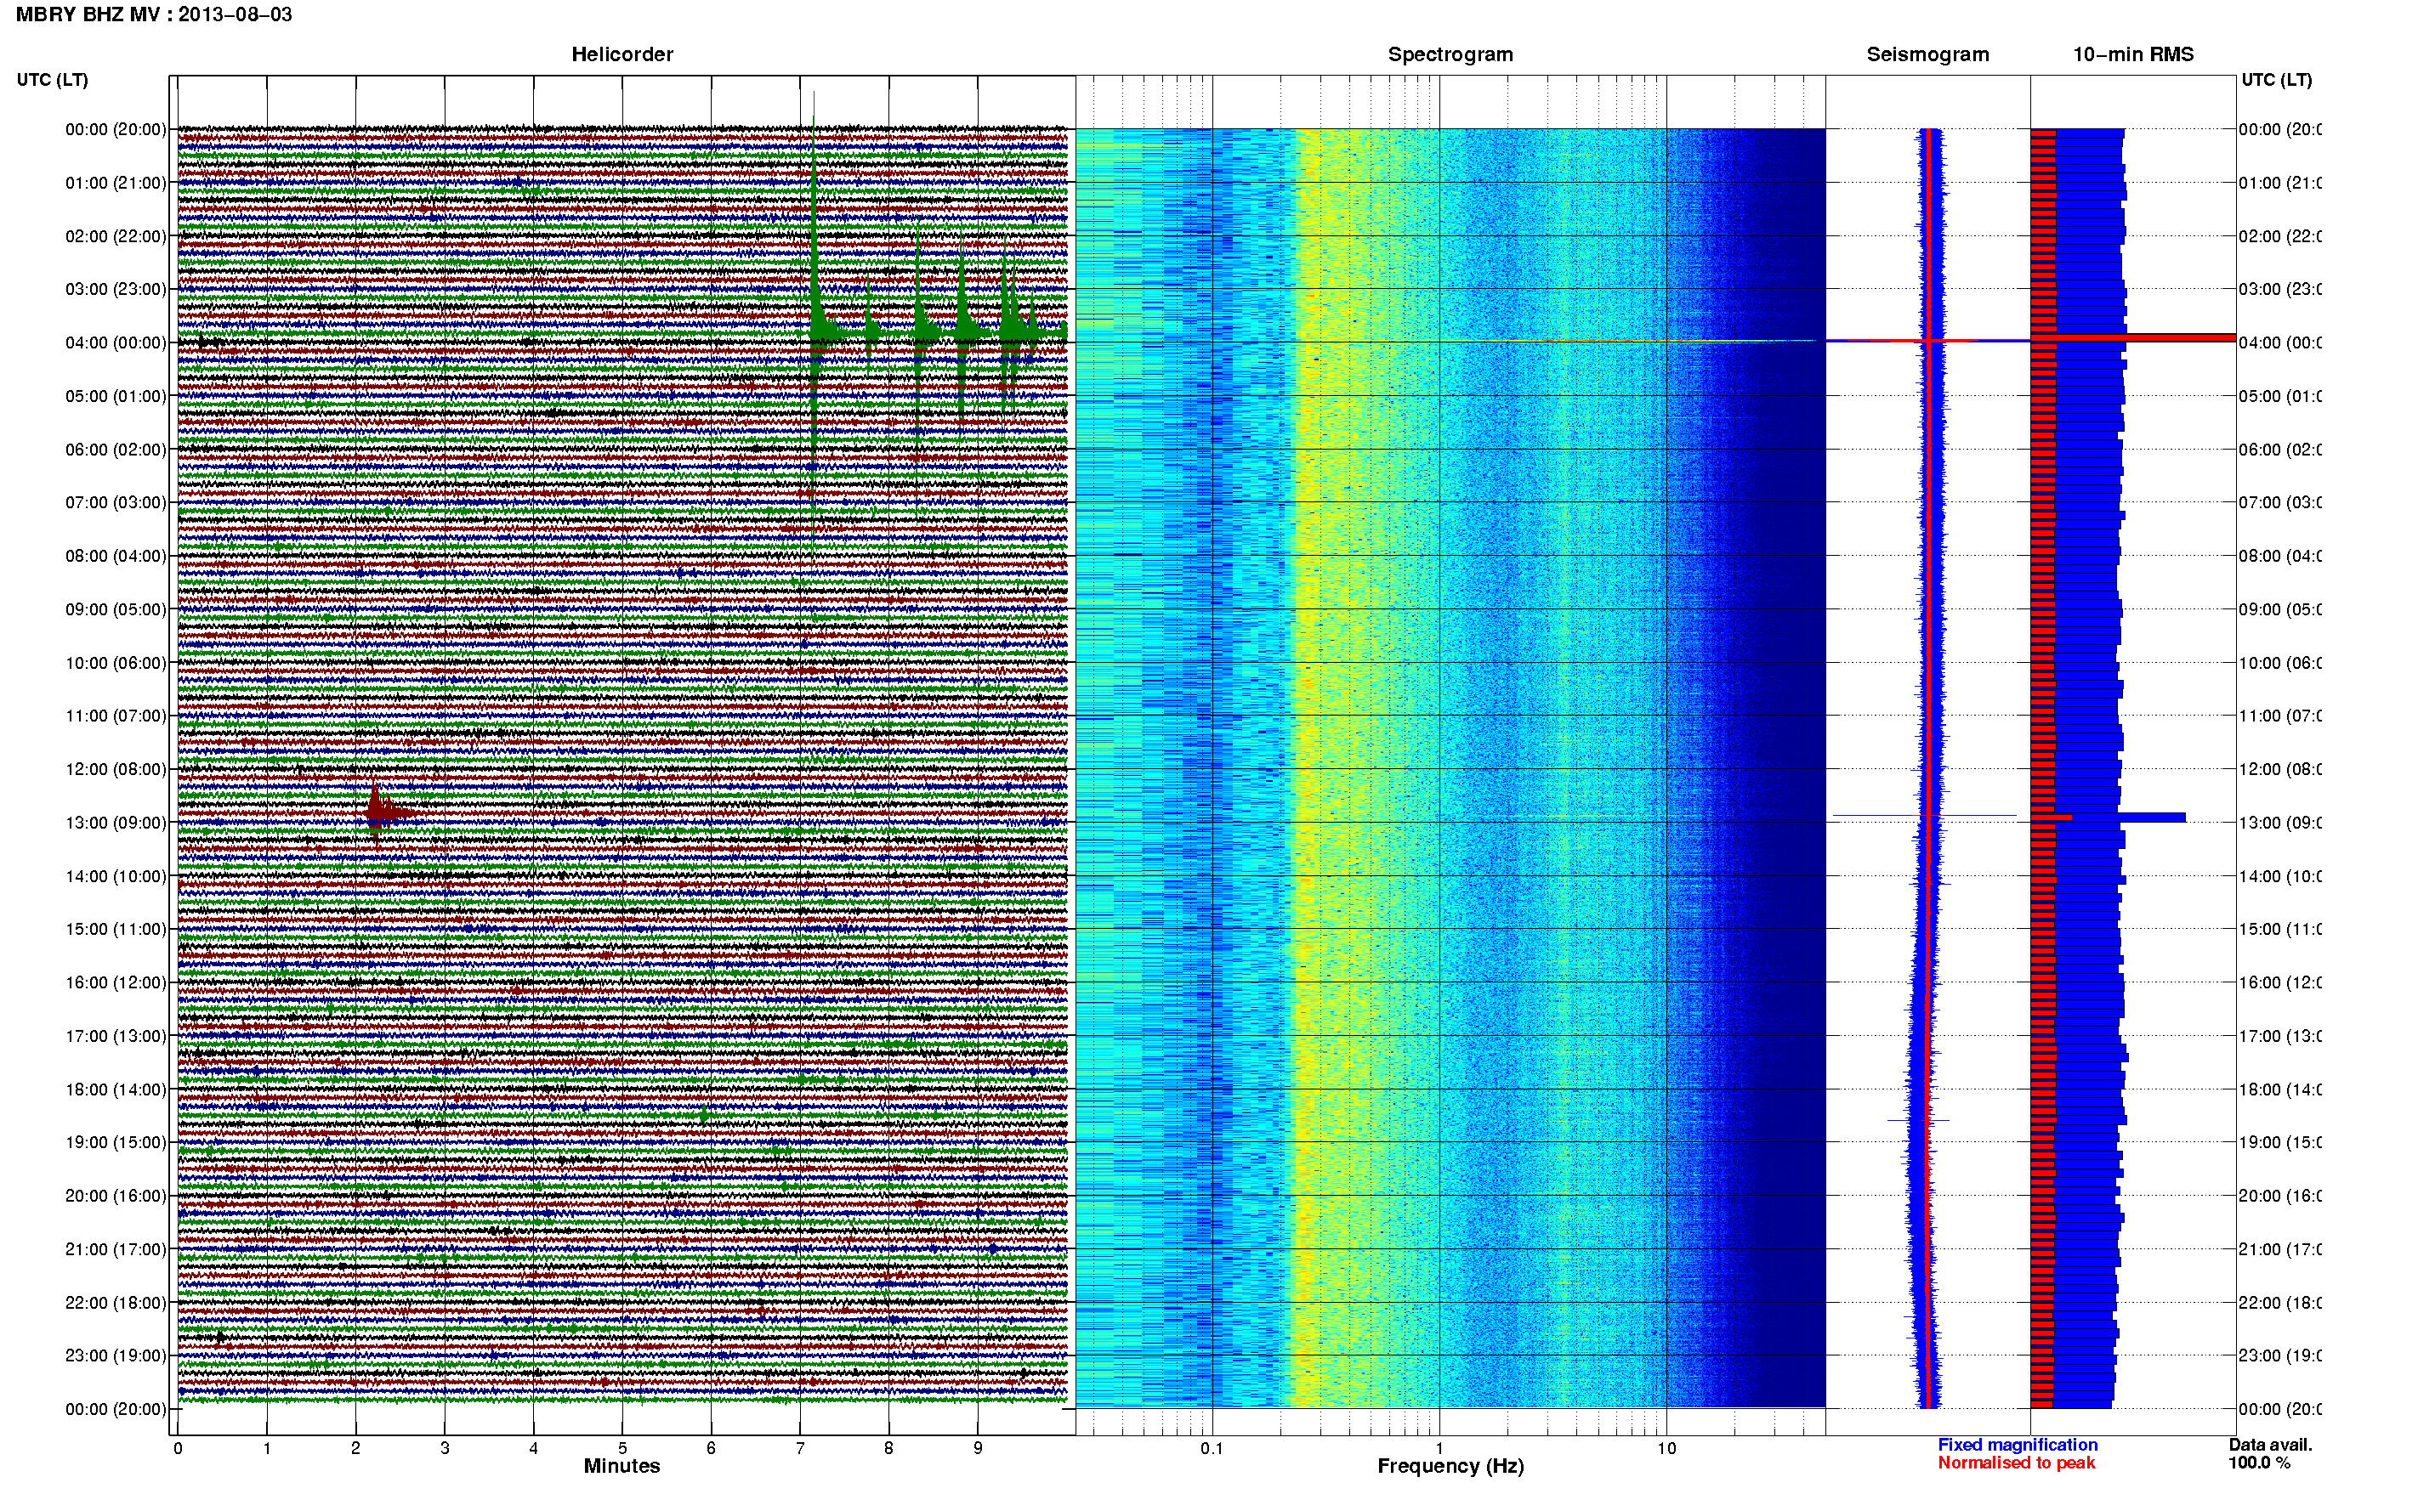Click the left time label '16:00 (12:00)'

pyautogui.click(x=116, y=982)
